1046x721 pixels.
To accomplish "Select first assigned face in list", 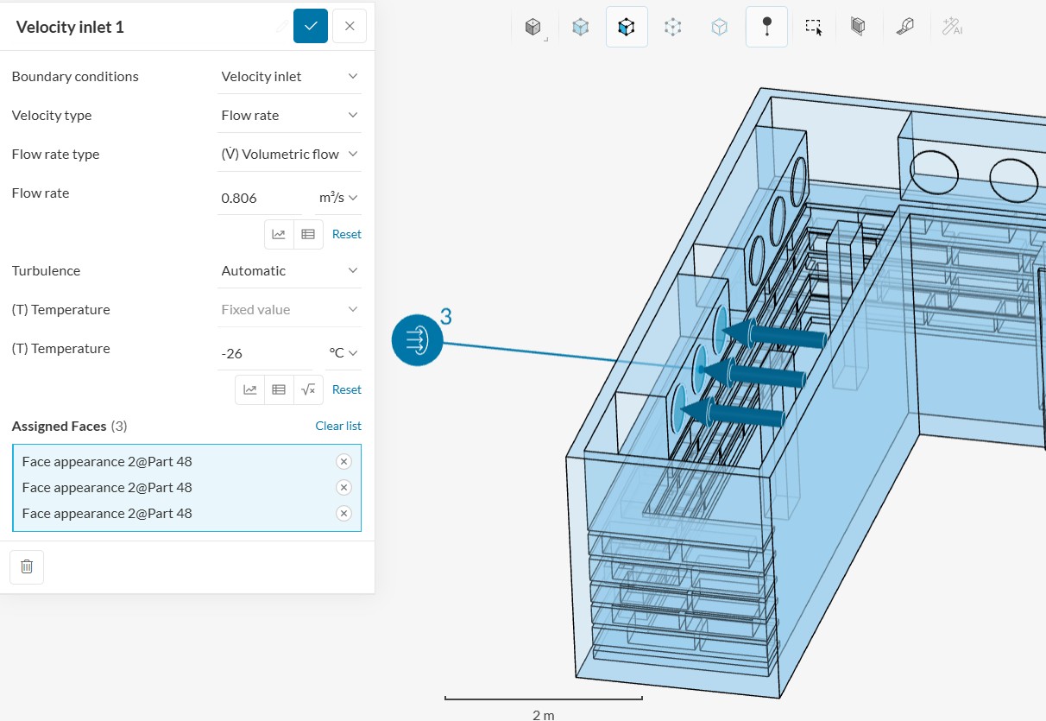I will pyautogui.click(x=107, y=461).
